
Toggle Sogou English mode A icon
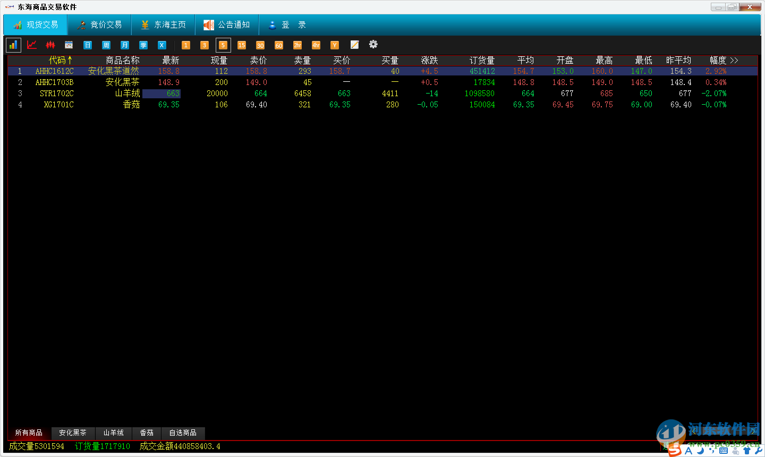pos(689,451)
